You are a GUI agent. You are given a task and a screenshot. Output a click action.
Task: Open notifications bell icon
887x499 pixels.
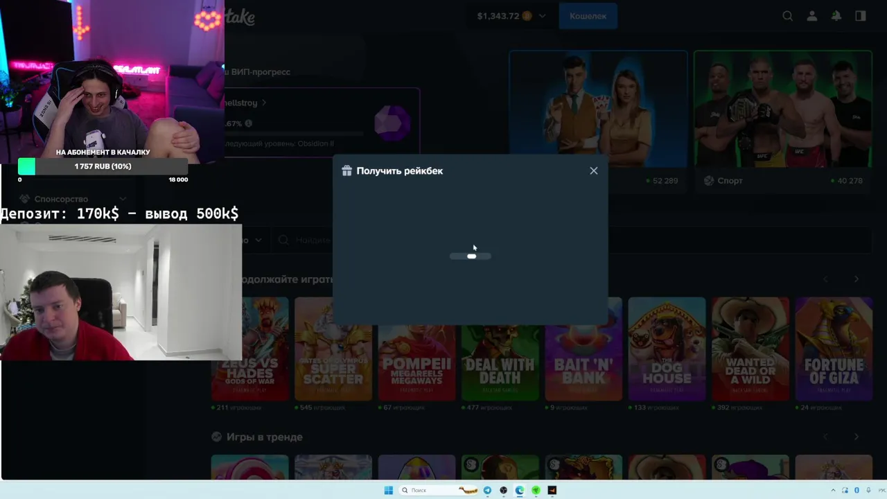pyautogui.click(x=836, y=16)
